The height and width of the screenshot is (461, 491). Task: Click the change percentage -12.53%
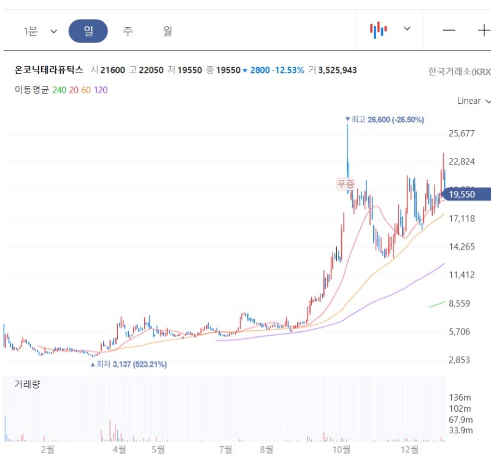click(x=288, y=70)
